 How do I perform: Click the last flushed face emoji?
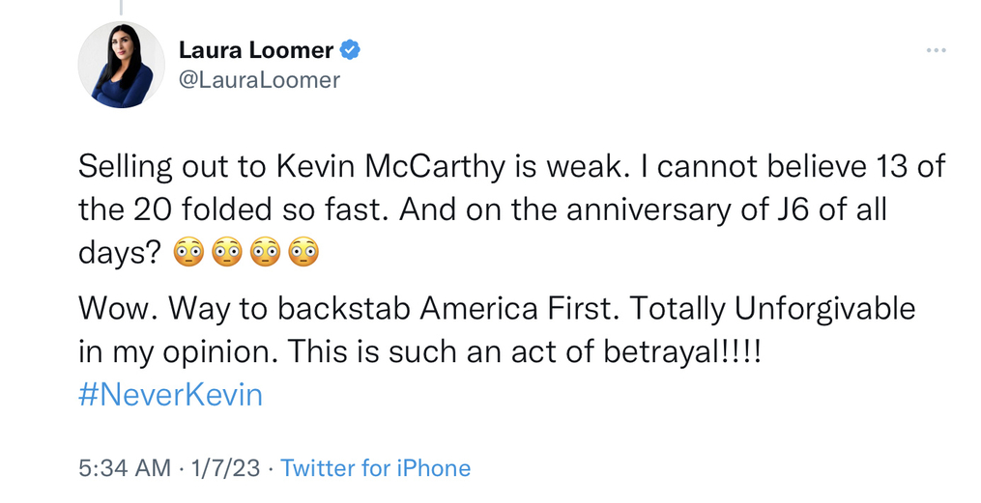click(303, 253)
